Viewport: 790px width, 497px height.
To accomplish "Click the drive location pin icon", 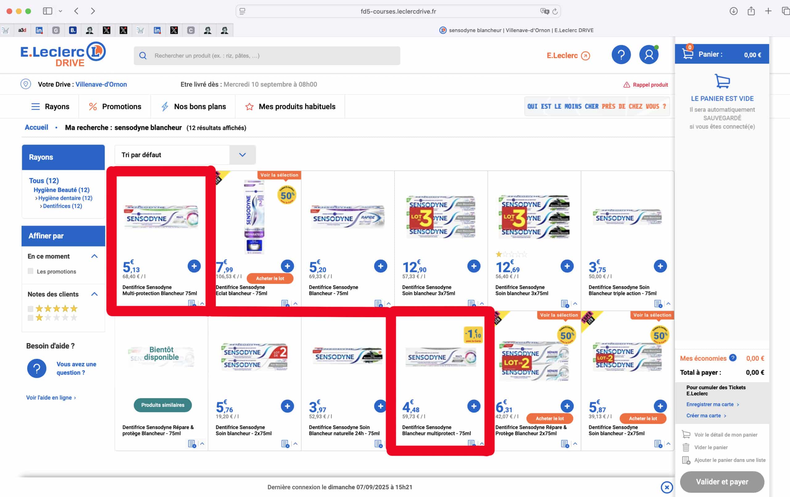I will [x=26, y=84].
